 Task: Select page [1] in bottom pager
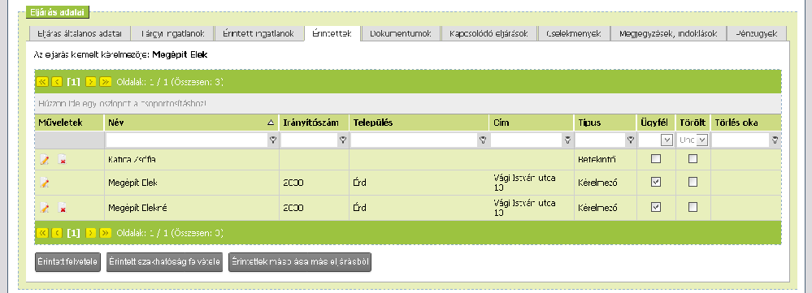[x=73, y=233]
